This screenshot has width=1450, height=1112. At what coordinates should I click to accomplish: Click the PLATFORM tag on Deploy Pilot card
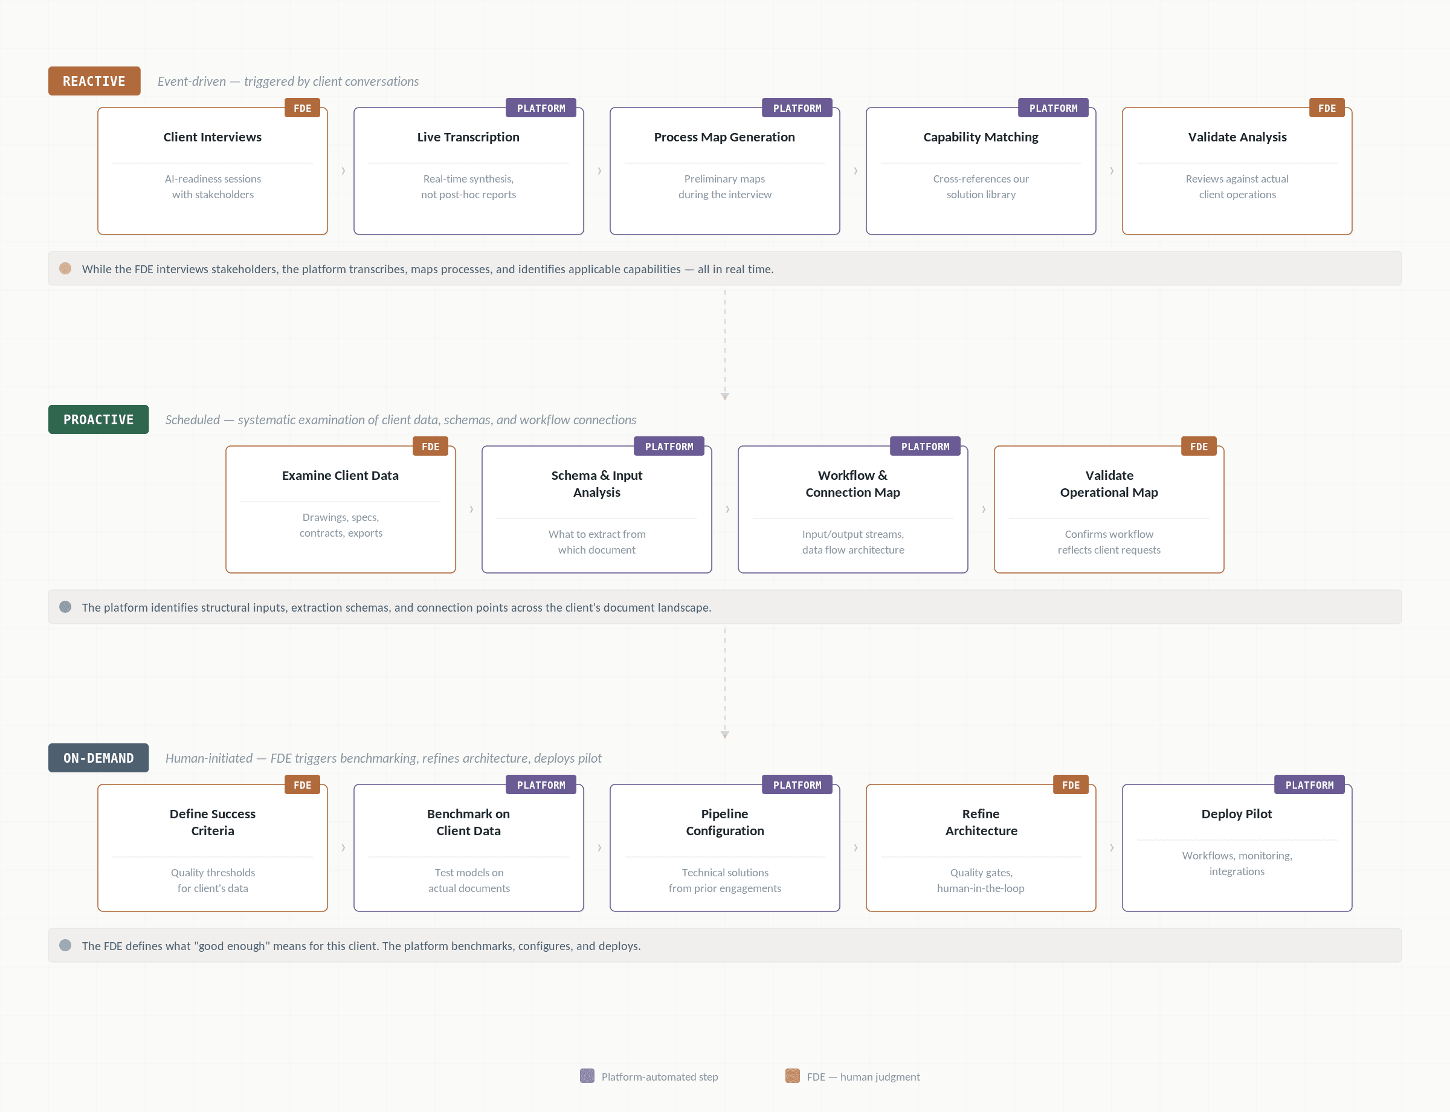pos(1309,784)
